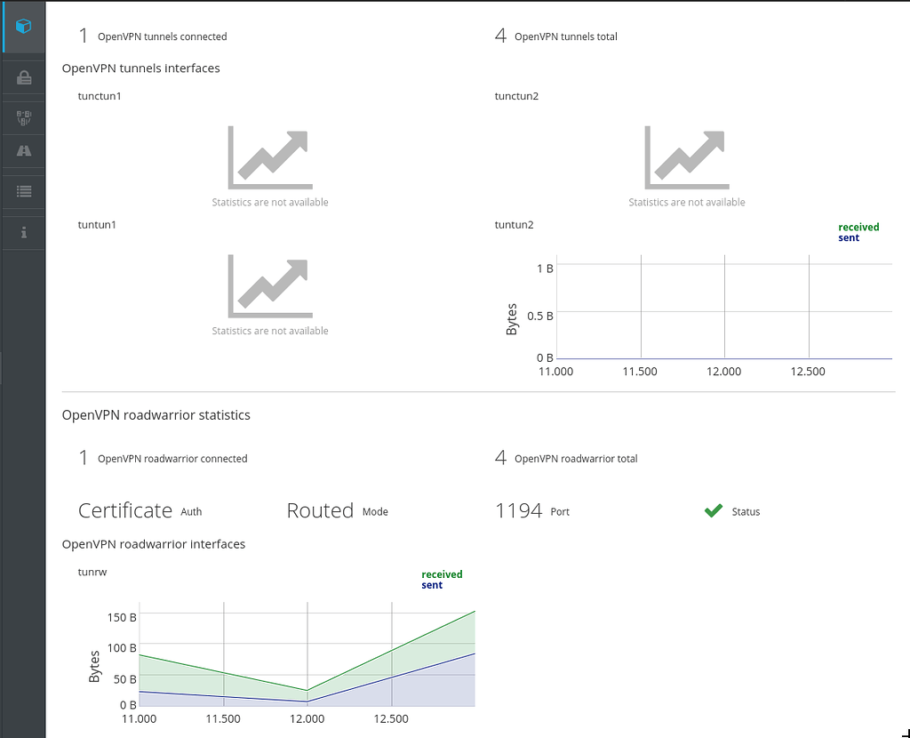Open the list icon in sidebar

(23, 190)
